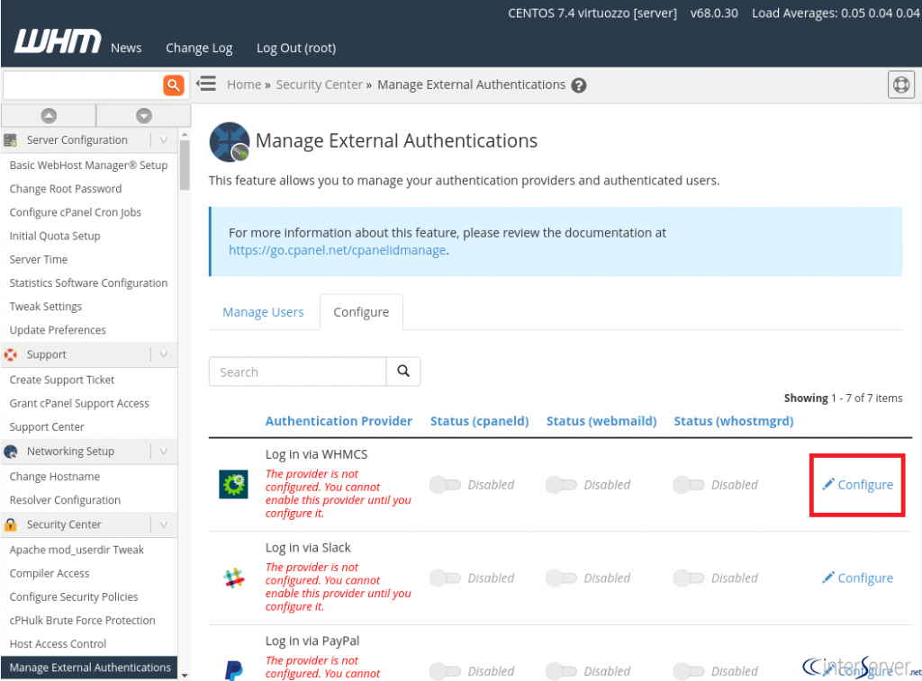
Task: Click the Security Center padlock icon
Action: tap(11, 524)
